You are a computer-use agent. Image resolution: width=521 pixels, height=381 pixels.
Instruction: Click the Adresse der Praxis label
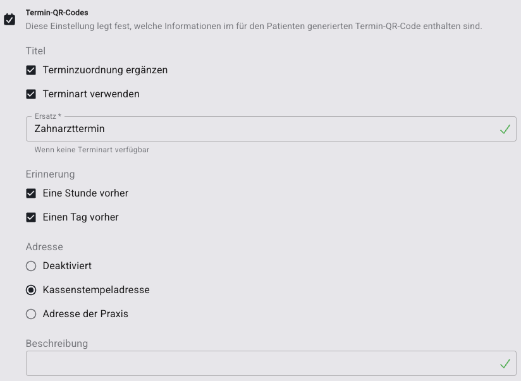(85, 314)
